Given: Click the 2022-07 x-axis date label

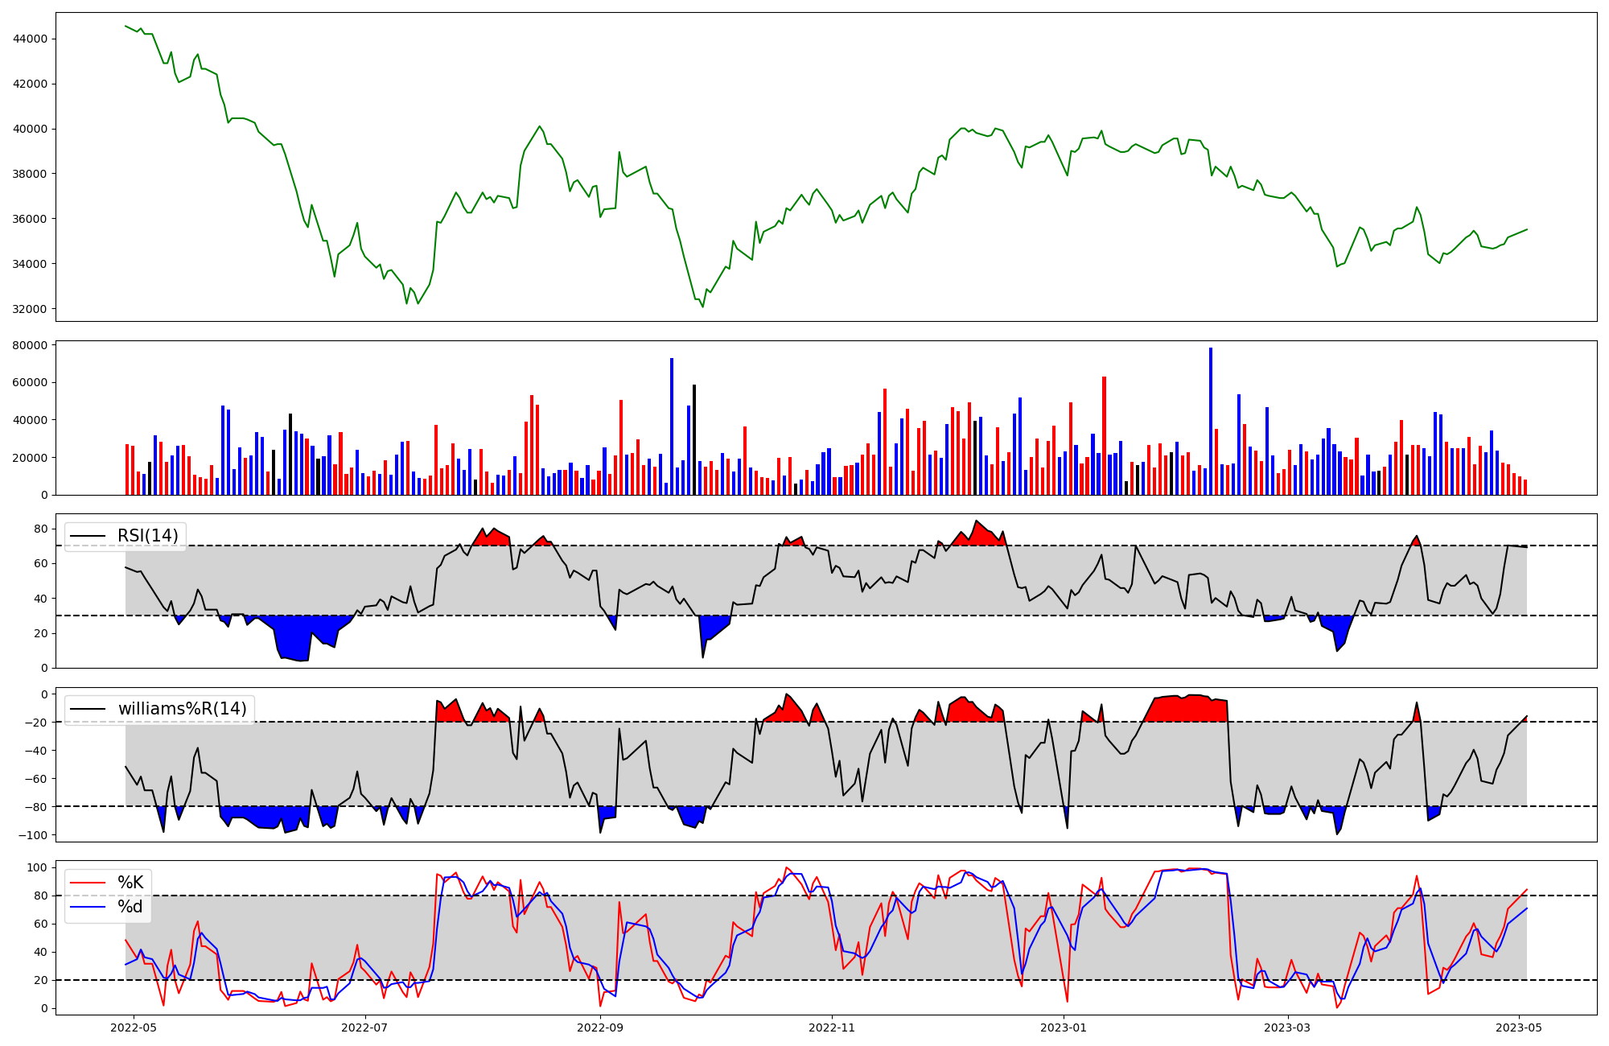Looking at the screenshot, I should coord(365,1027).
